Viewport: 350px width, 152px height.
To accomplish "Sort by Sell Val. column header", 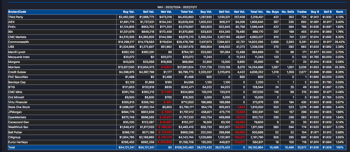I will point(149,12).
